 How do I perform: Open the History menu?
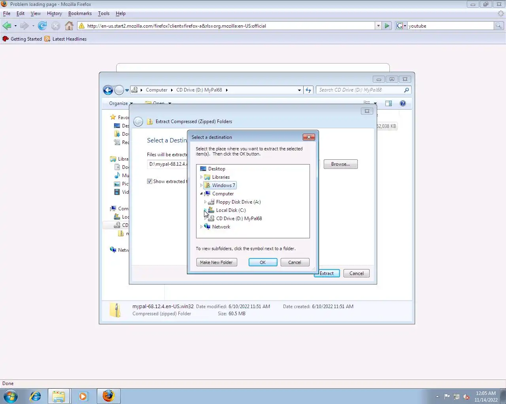tap(55, 13)
